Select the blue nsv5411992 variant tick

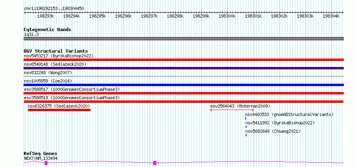(x=246, y=127)
